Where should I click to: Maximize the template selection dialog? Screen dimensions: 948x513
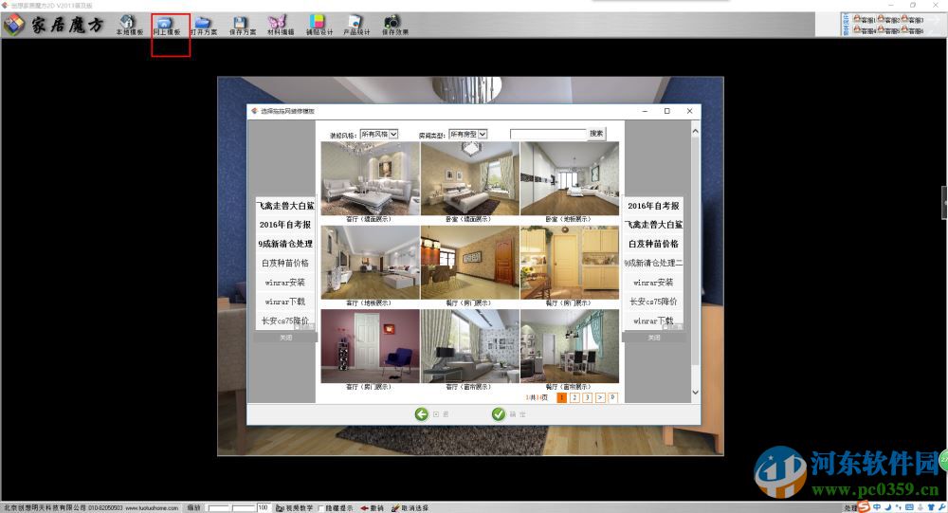click(666, 111)
